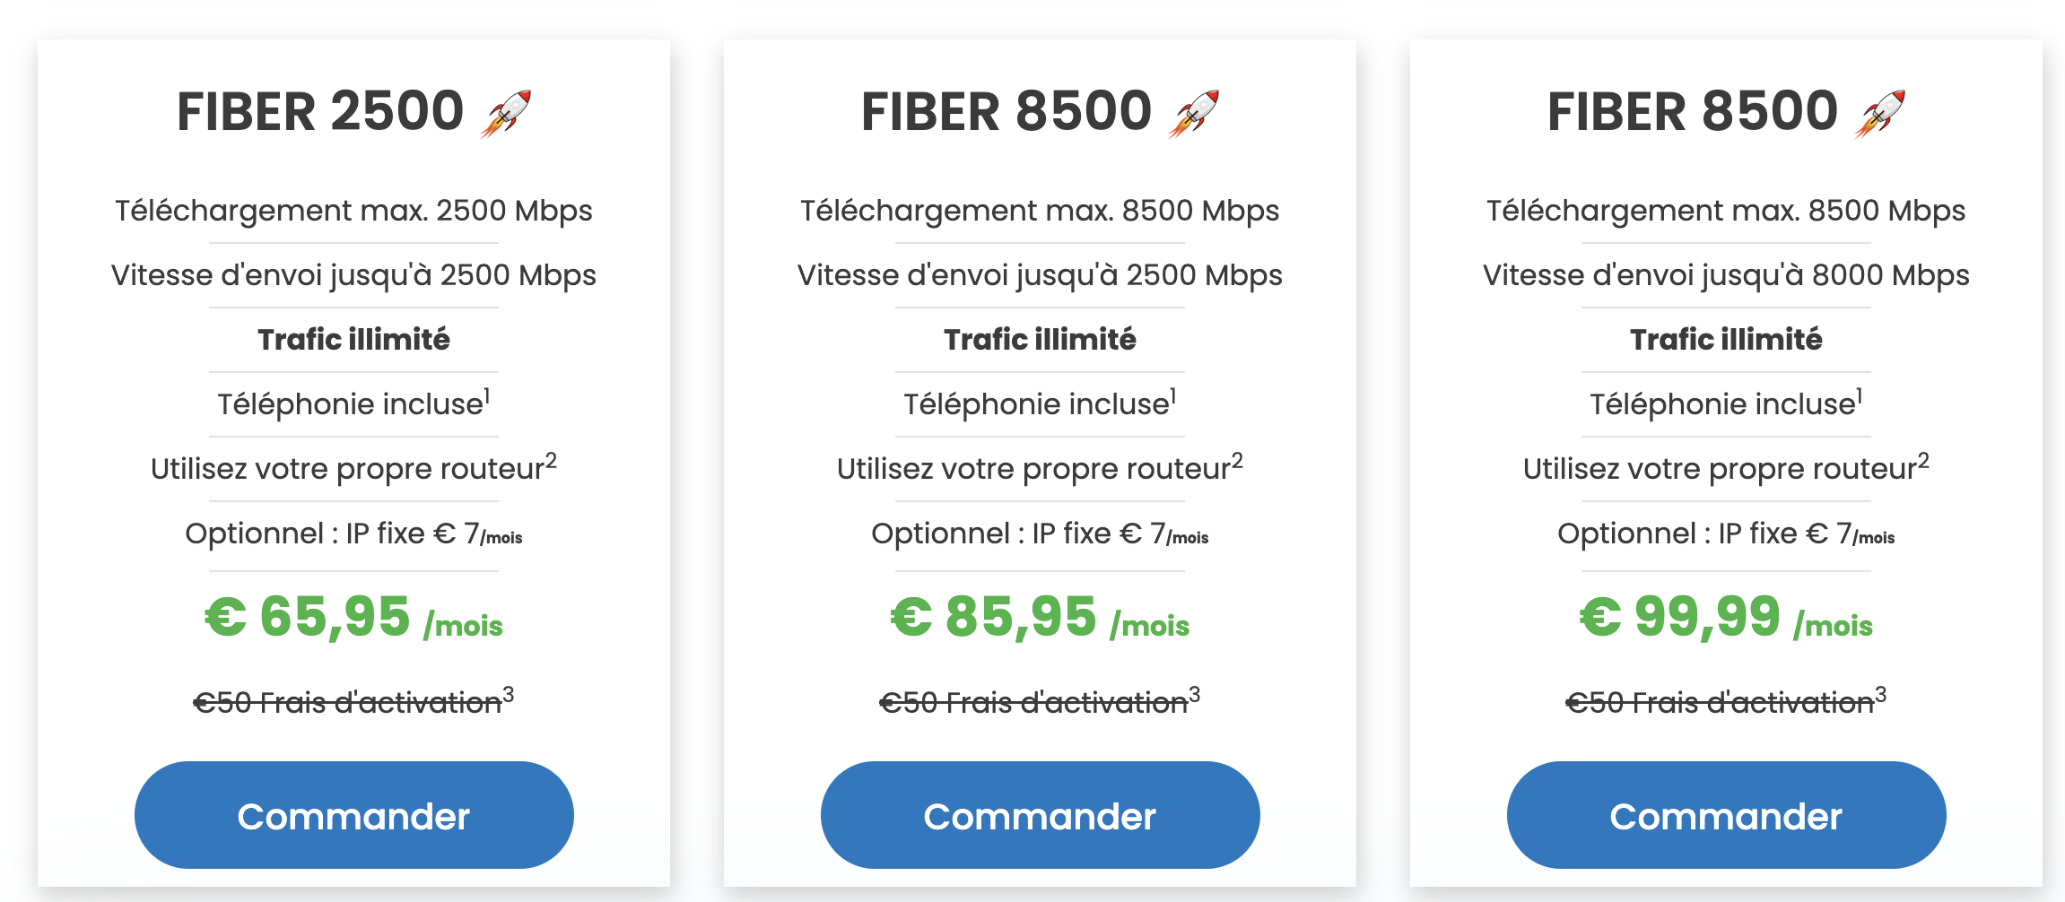Hit Commander under the €99,99 price
The image size is (2065, 902).
[1726, 815]
